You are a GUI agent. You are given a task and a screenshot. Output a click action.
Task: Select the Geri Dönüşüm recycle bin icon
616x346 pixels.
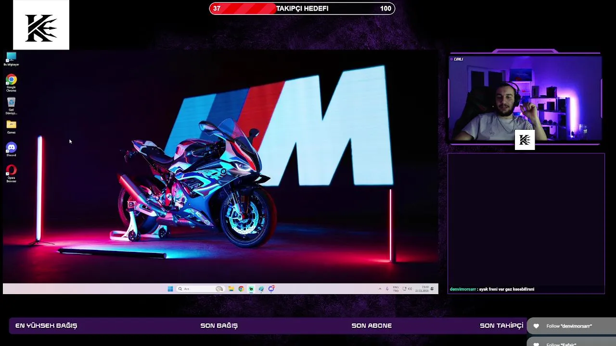11,106
